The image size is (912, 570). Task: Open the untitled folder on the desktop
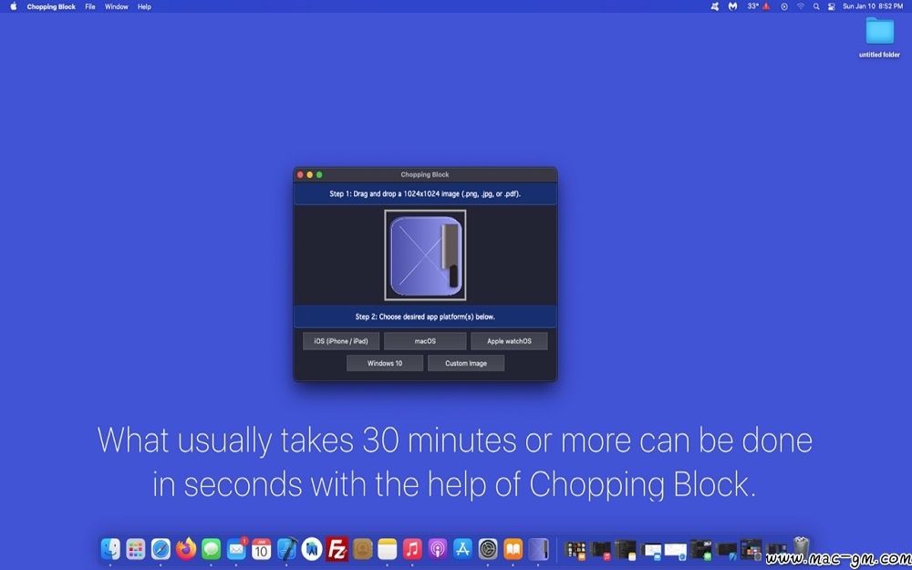tap(879, 37)
